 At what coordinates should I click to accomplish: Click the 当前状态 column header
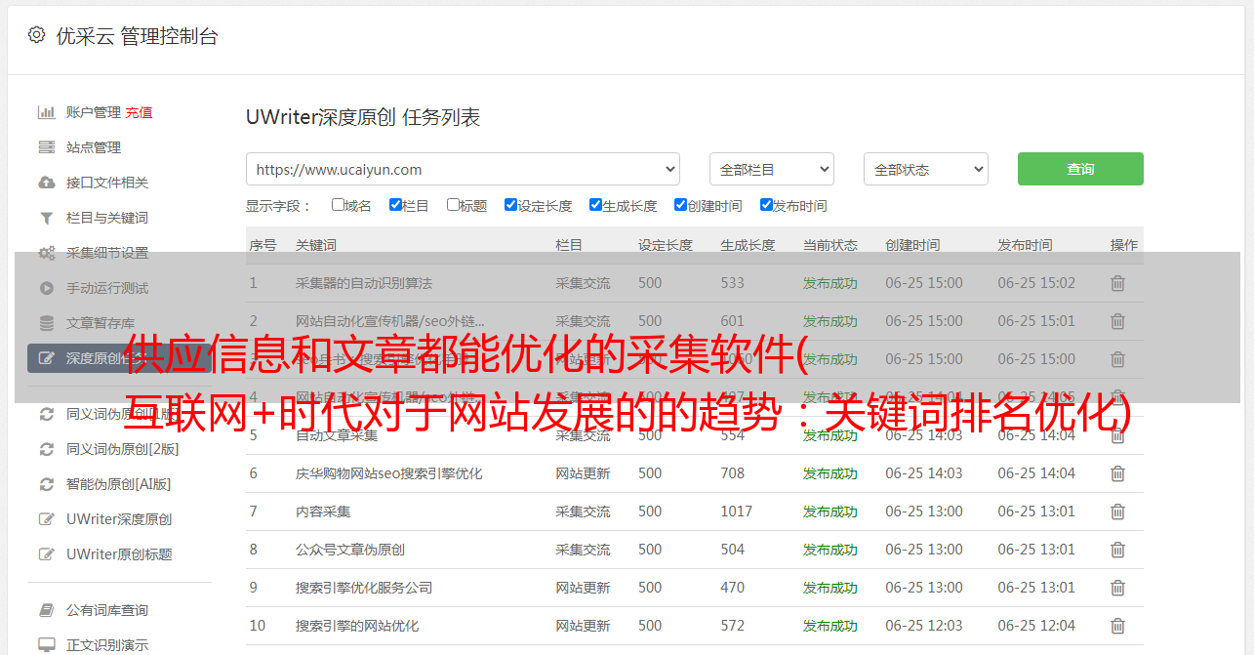(x=830, y=245)
